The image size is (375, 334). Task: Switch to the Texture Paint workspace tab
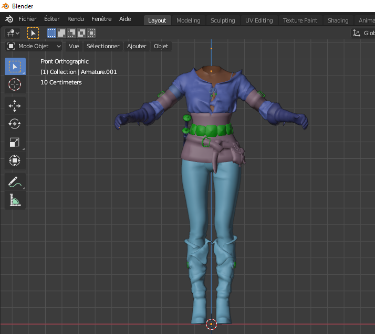[300, 20]
